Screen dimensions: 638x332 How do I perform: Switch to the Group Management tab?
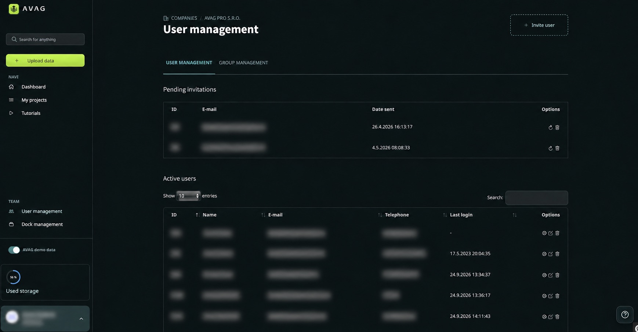tap(243, 63)
